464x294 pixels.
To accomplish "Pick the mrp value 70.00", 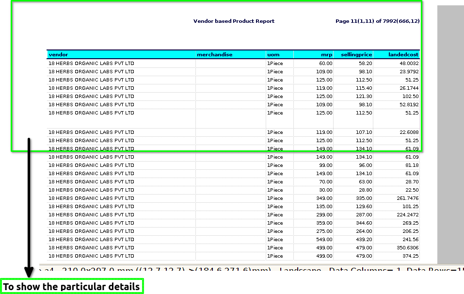I will coord(325,182).
